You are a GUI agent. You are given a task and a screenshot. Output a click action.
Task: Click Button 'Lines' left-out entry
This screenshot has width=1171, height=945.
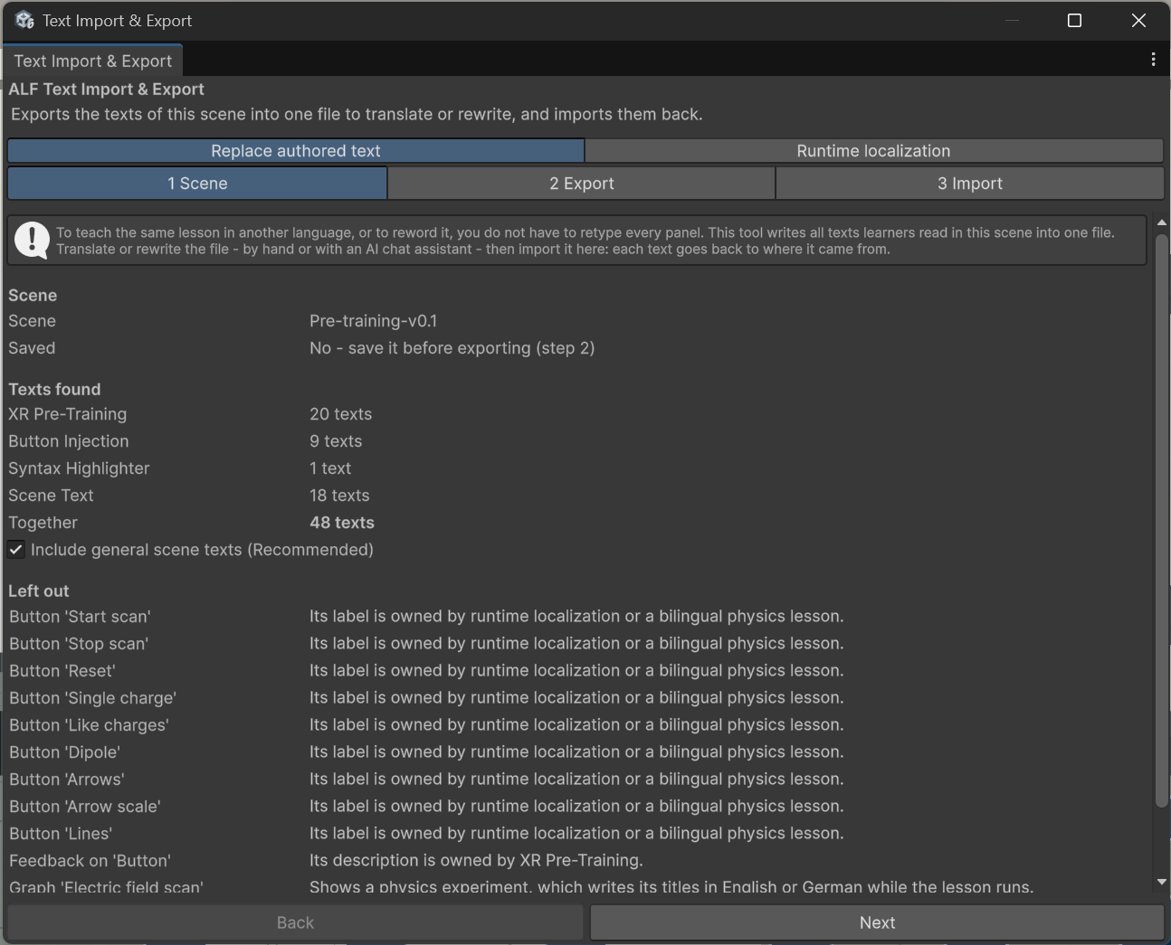click(61, 834)
